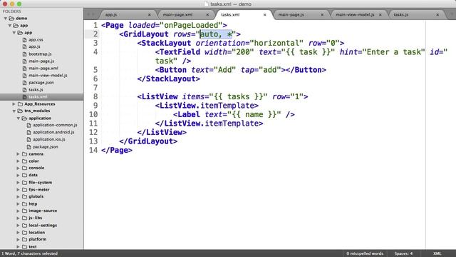Open the XML syntax selector in status bar

click(437, 253)
